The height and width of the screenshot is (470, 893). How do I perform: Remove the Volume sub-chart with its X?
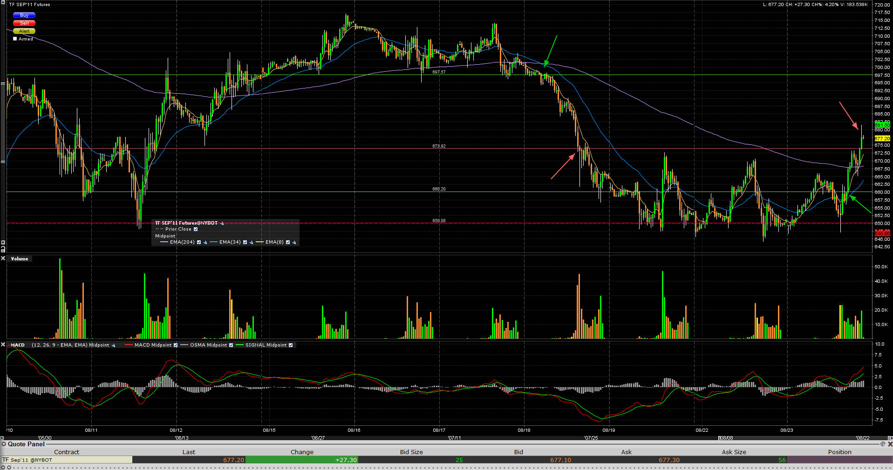point(3,259)
